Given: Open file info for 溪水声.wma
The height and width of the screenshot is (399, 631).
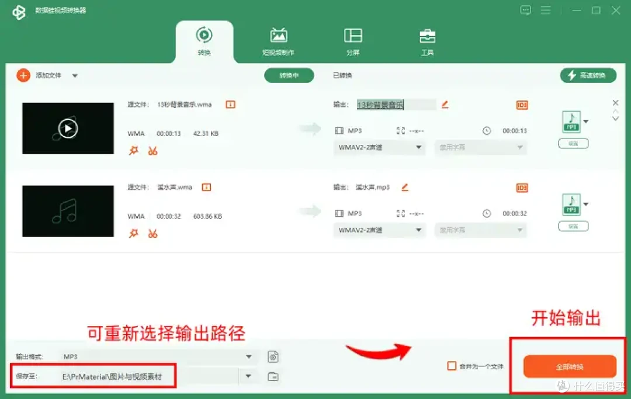Looking at the screenshot, I should tap(206, 187).
